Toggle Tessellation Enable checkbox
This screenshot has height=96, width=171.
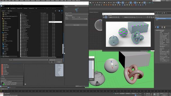point(169,33)
